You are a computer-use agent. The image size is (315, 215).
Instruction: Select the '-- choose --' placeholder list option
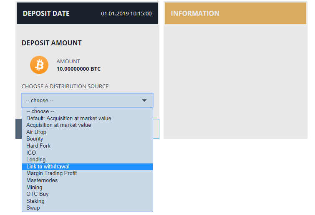(x=87, y=111)
